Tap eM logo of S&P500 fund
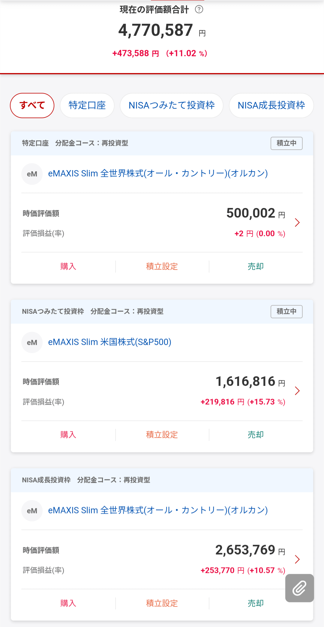The image size is (324, 627). pos(32,342)
